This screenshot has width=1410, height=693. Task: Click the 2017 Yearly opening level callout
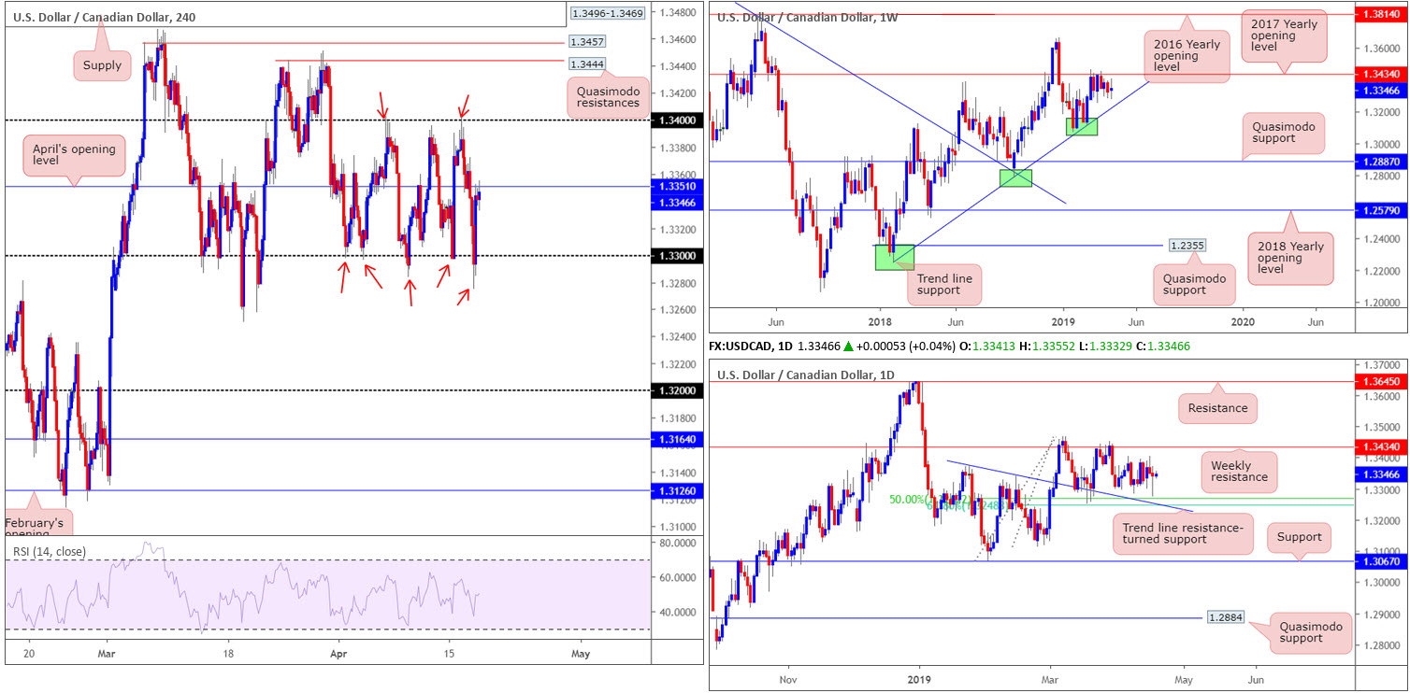(x=1282, y=35)
